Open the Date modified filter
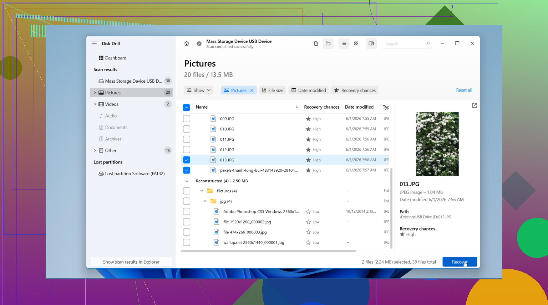Image resolution: width=548 pixels, height=305 pixels. 309,91
